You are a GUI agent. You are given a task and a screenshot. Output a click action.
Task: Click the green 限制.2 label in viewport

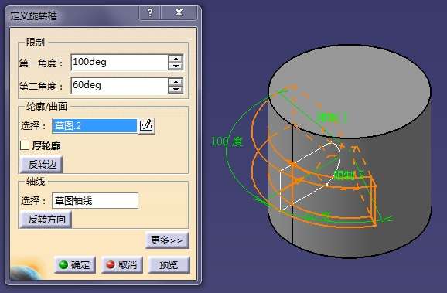(x=349, y=175)
